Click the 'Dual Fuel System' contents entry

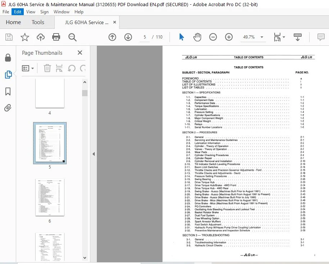pyautogui.click(x=204, y=215)
